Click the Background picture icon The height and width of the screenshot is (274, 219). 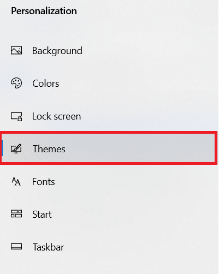pyautogui.click(x=16, y=50)
